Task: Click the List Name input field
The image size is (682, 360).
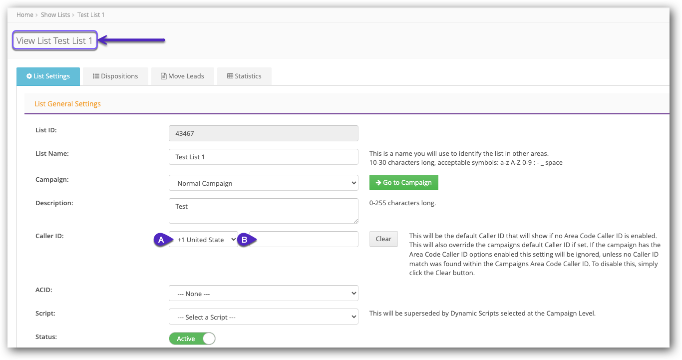Action: pos(263,156)
